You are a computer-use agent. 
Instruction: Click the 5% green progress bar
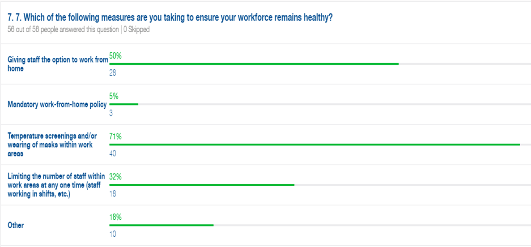coord(124,104)
